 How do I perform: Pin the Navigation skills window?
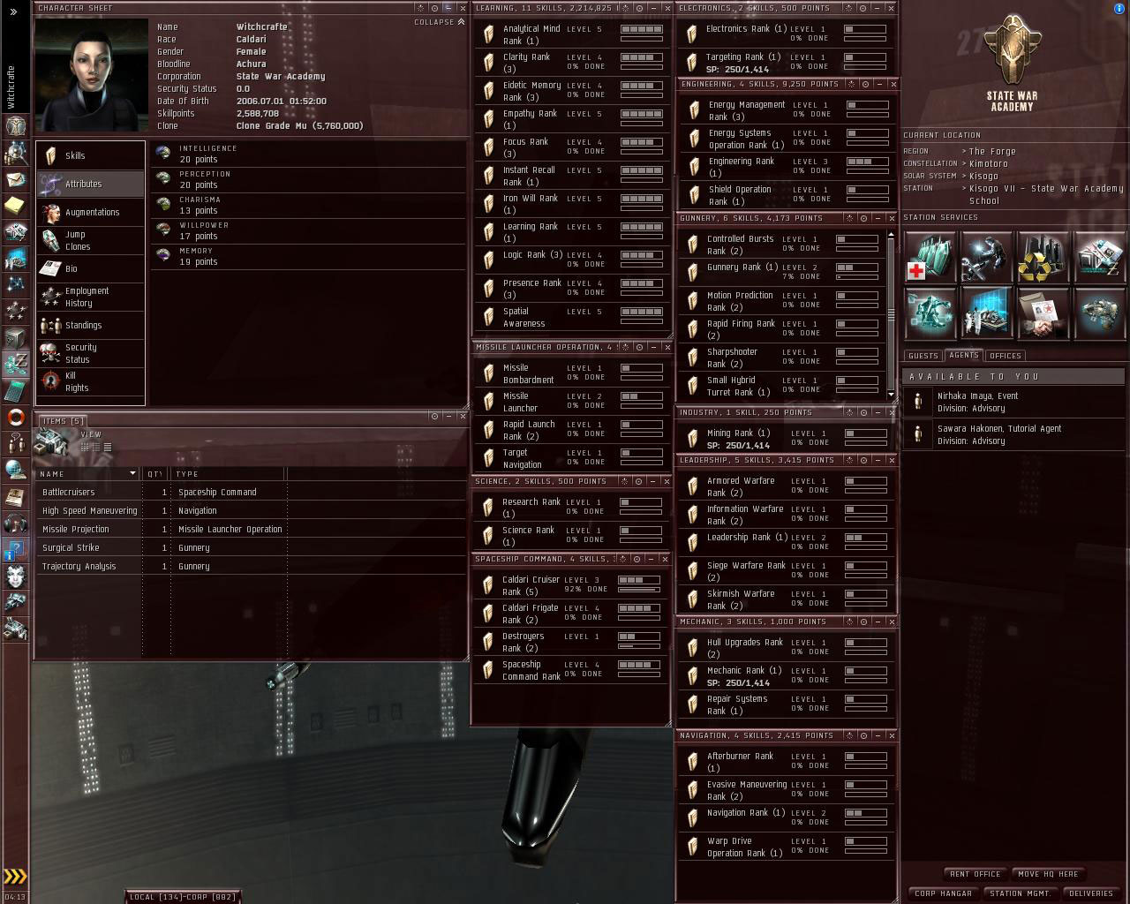tap(865, 735)
